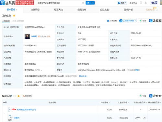Switch to the grayed sub-tab next to 工商信息

tap(18, 21)
